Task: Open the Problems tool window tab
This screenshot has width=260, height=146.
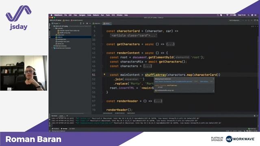Action: point(56,129)
